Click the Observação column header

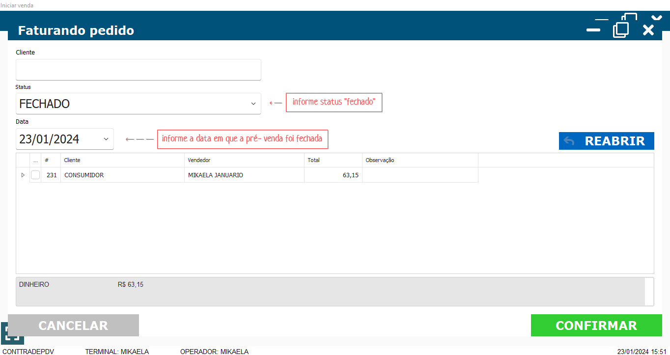(x=419, y=160)
